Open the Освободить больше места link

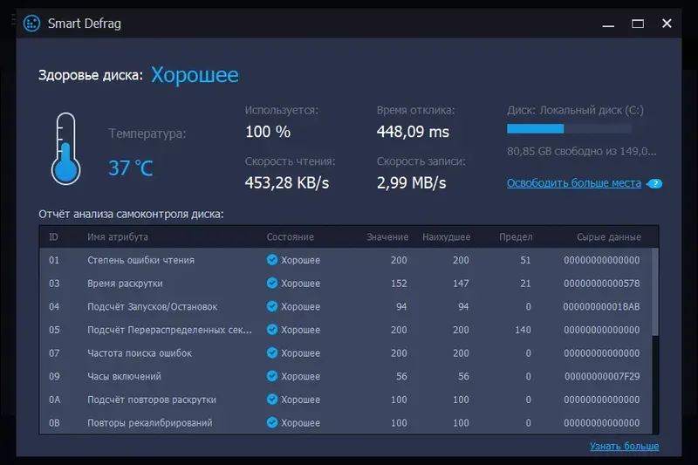coord(574,183)
